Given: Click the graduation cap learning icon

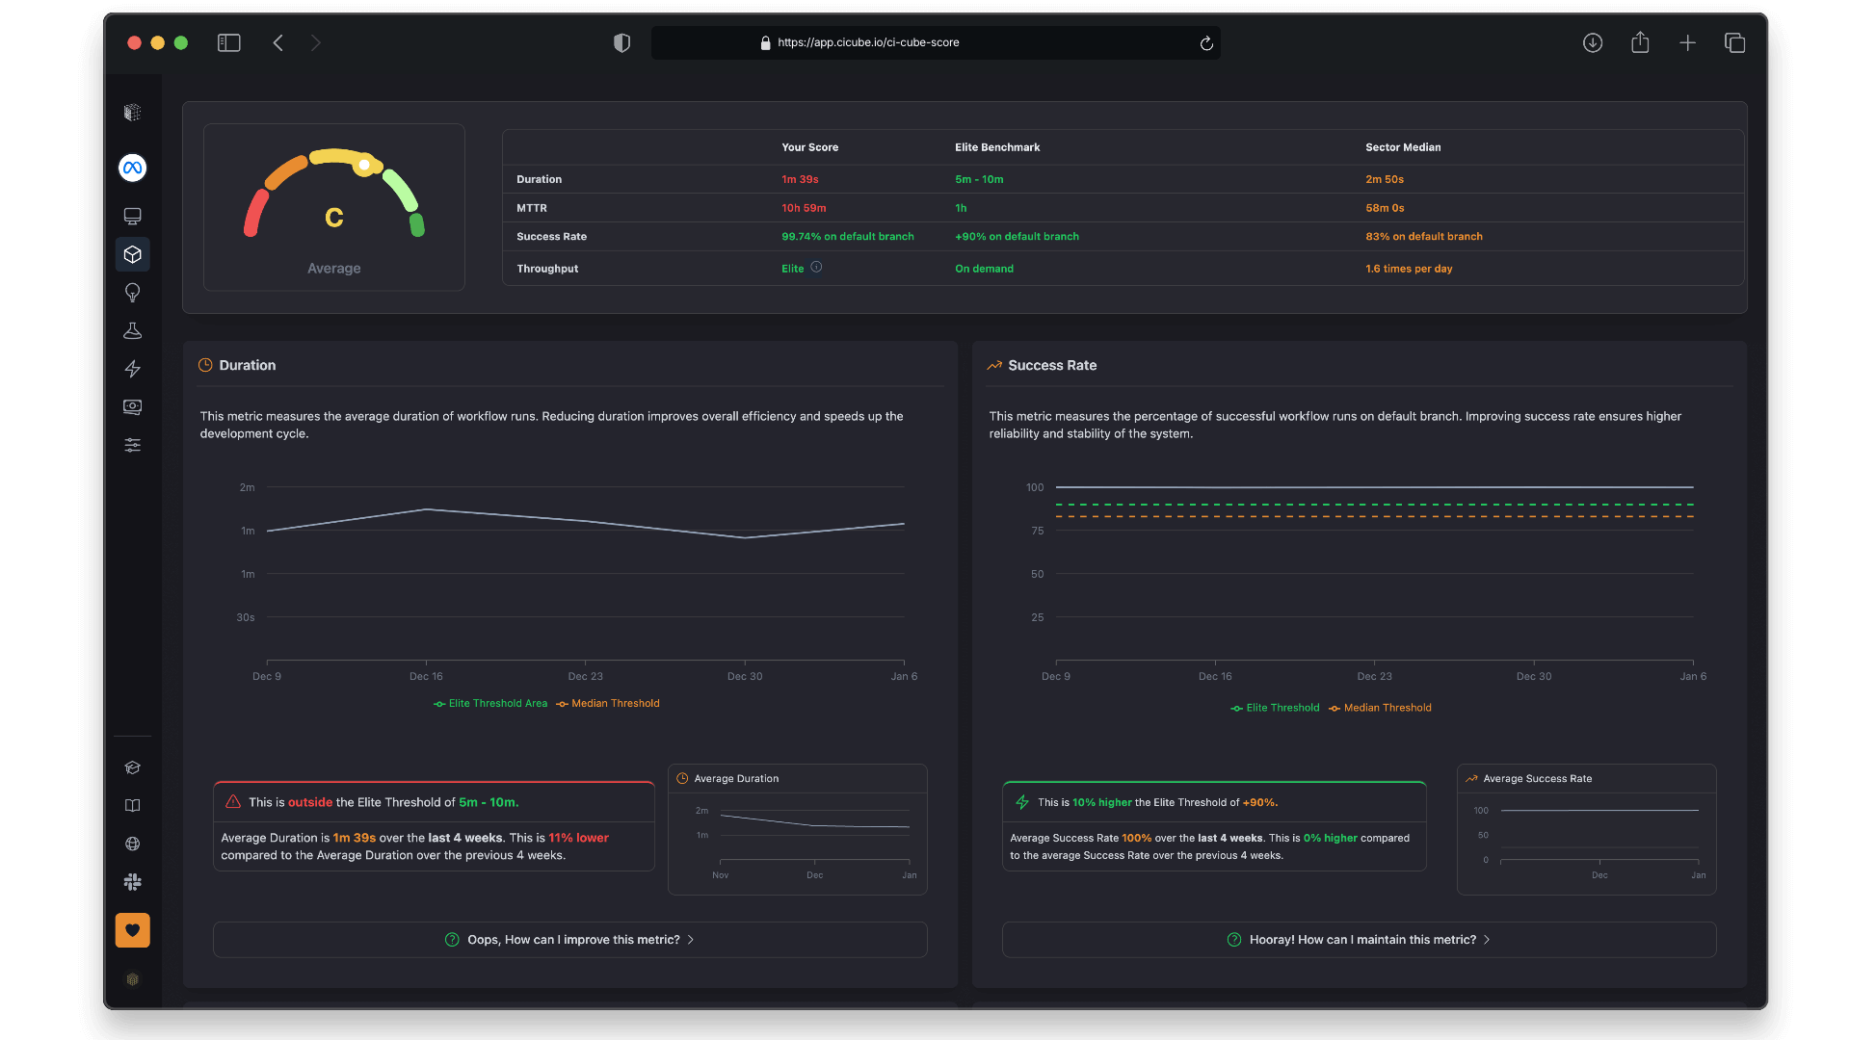Looking at the screenshot, I should pos(132,767).
